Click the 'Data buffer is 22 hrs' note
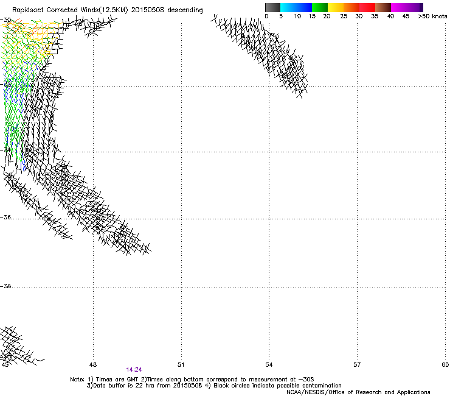 (145, 386)
